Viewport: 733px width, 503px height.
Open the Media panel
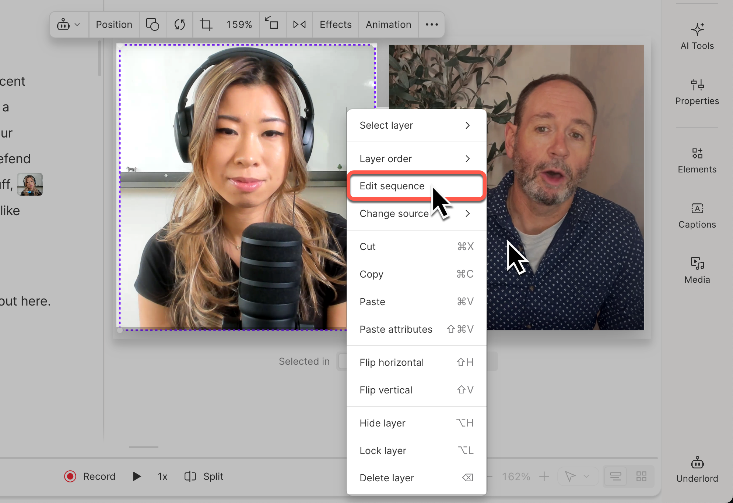pyautogui.click(x=697, y=270)
